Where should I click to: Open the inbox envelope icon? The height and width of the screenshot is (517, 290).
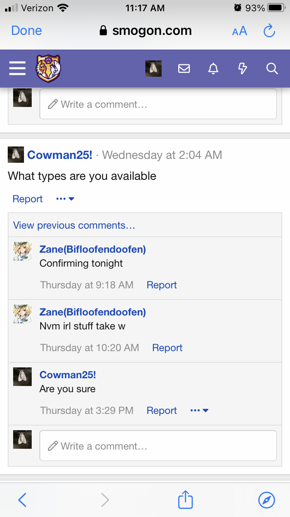[184, 69]
